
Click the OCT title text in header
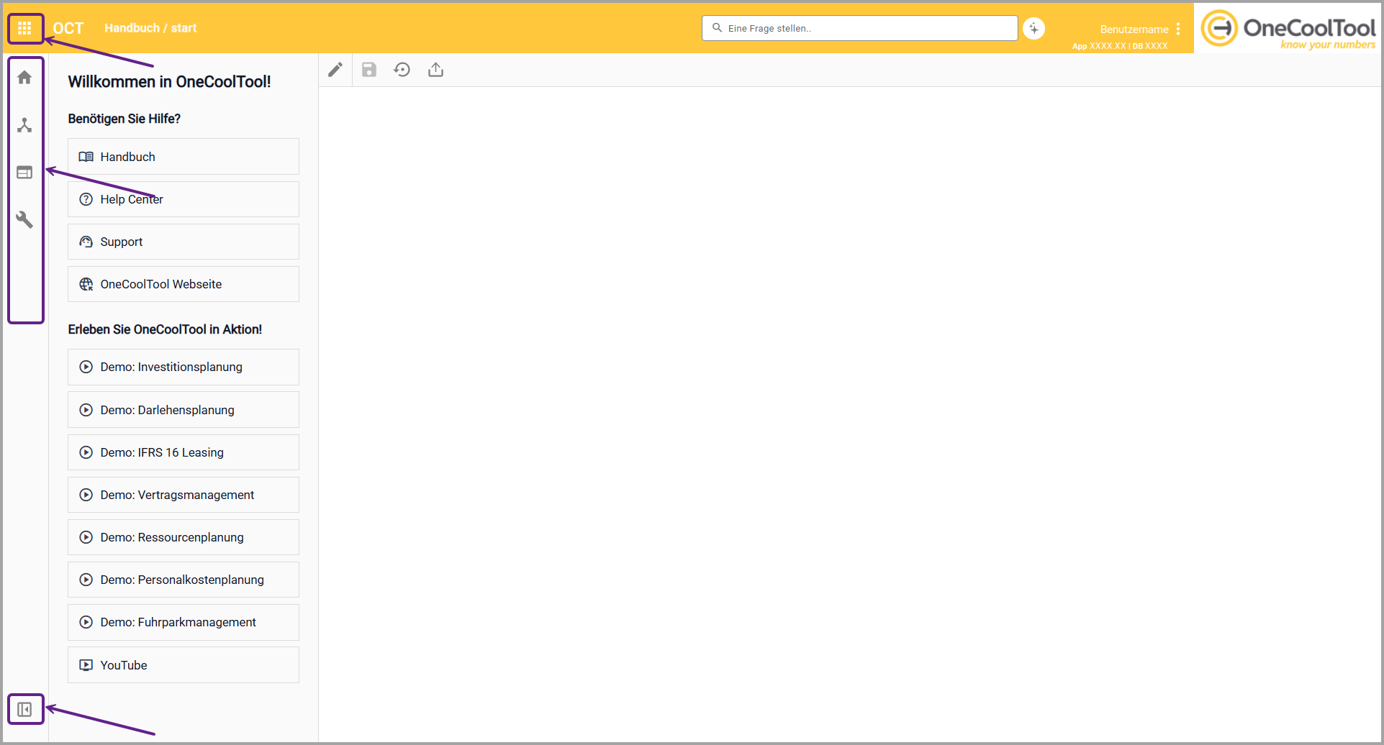click(68, 28)
